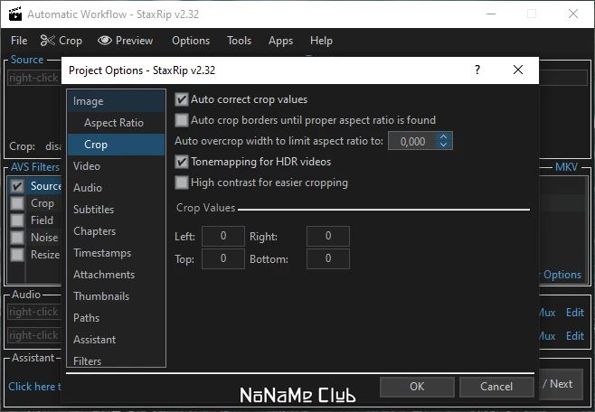Click the Crop scissors icon in menu bar

pos(48,41)
